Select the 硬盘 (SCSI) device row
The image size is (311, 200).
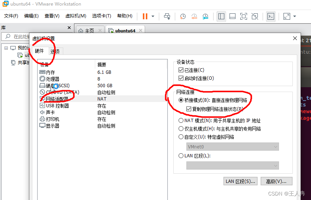[102, 86]
